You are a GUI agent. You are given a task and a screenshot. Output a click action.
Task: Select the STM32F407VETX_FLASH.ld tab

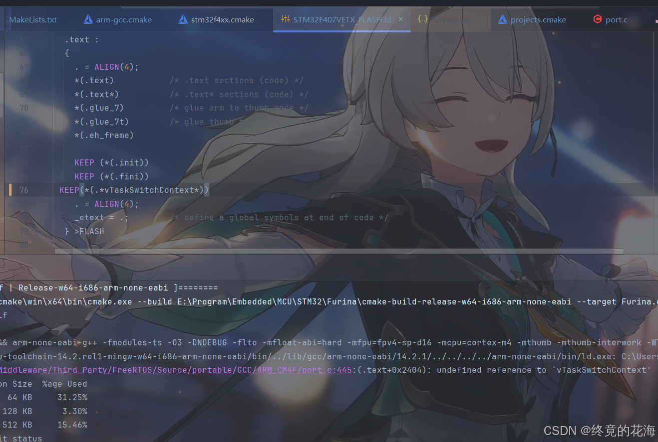click(x=342, y=20)
